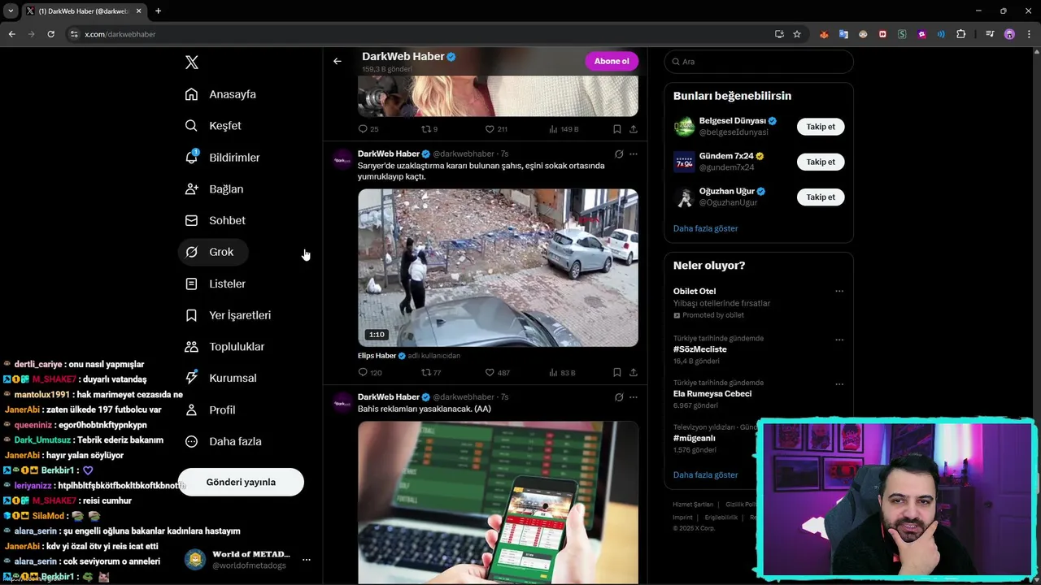Screen dimensions: 1041x585
Task: Open account menu dots beside World of METAD
Action: [x=306, y=560]
